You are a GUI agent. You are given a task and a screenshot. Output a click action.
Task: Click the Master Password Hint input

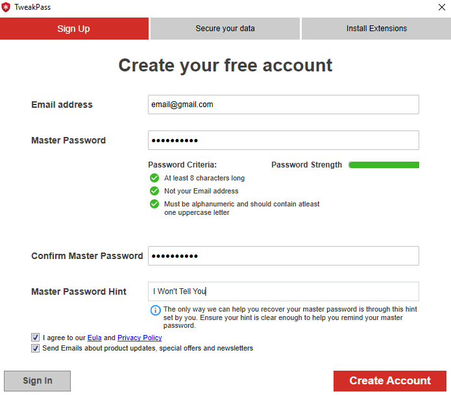tap(283, 291)
